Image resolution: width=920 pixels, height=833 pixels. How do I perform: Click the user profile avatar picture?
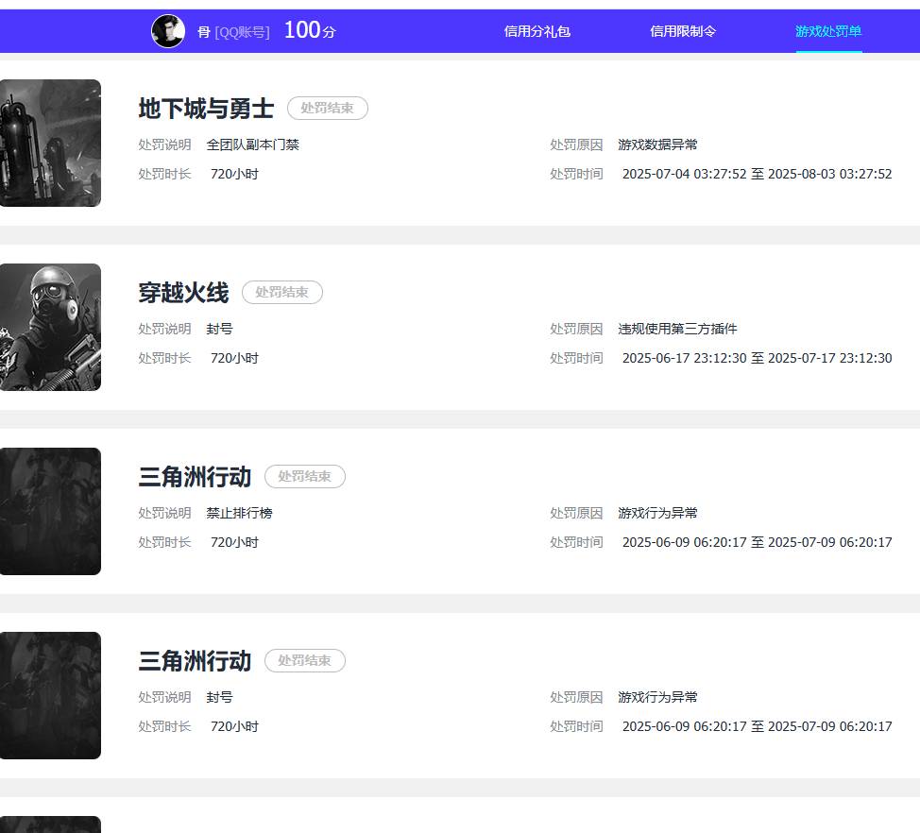click(x=168, y=31)
